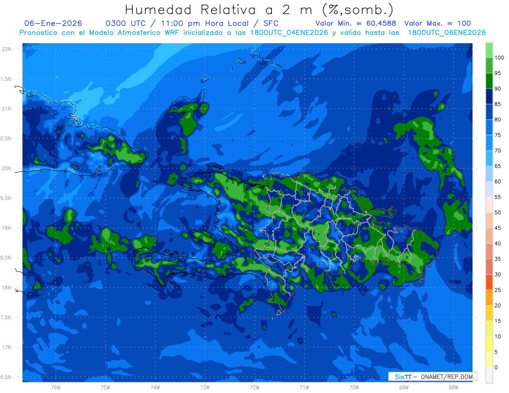Click the legend label '0'

coord(496,367)
